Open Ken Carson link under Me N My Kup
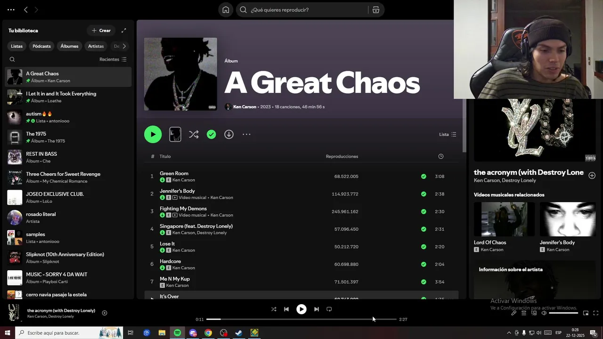This screenshot has height=339, width=603. pyautogui.click(x=177, y=285)
